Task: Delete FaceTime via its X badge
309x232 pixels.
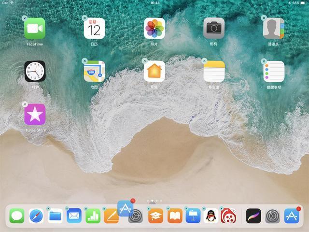Action: pos(25,18)
